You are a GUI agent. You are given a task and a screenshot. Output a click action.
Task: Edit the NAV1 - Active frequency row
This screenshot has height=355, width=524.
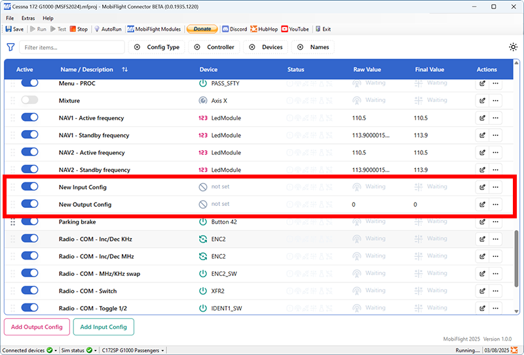coord(482,118)
